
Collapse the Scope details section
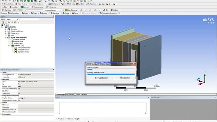1,73
